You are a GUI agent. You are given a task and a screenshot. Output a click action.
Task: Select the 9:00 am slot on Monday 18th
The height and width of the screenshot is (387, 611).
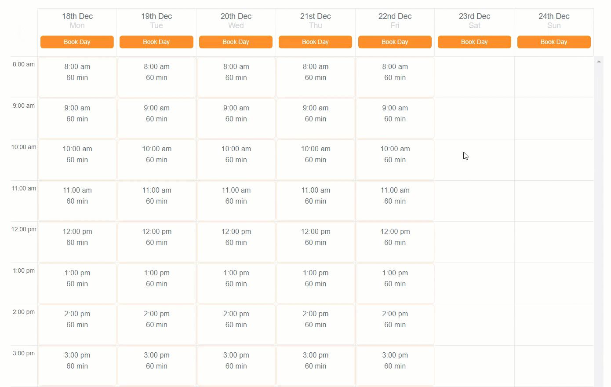coord(77,118)
